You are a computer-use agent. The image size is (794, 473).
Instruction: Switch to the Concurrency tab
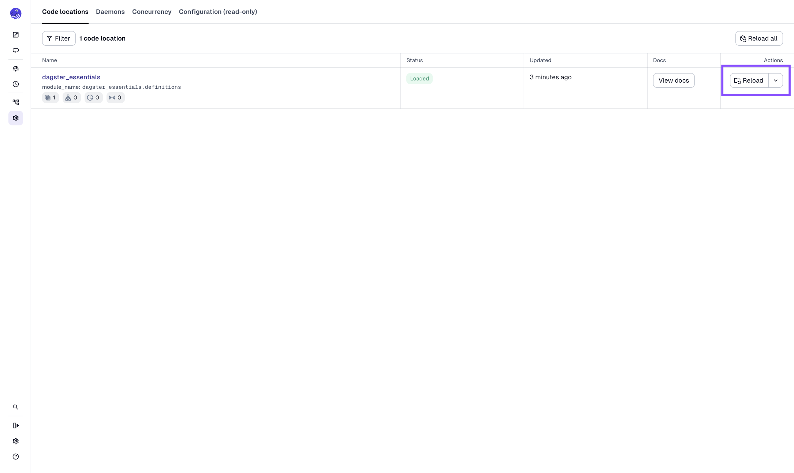(151, 12)
